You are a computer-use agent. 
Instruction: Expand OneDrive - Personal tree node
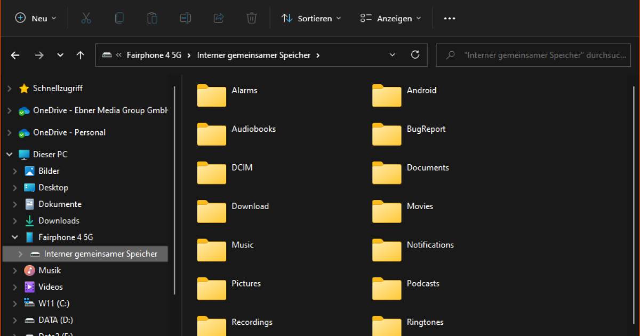9,132
